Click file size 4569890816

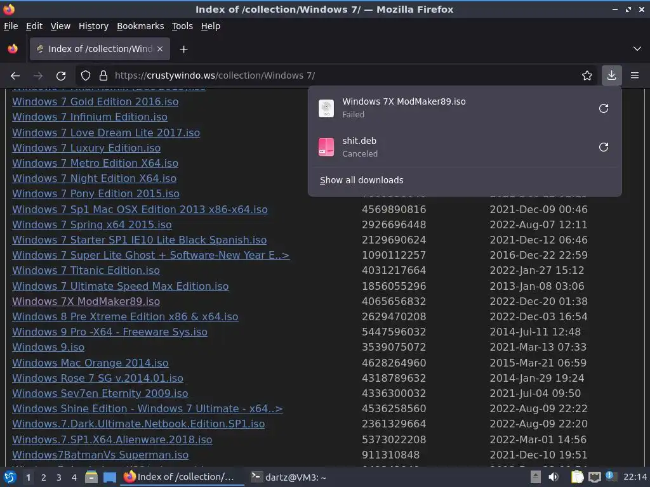point(394,210)
